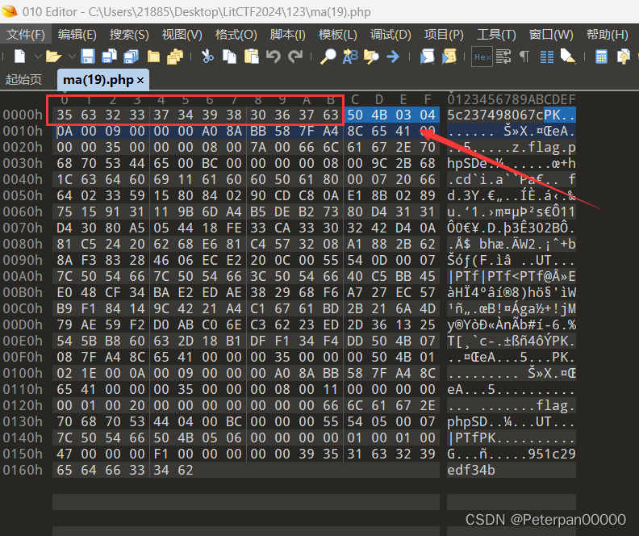Viewport: 639px width, 536px height.
Task: Close the ma(19).php tab
Action: (x=140, y=80)
